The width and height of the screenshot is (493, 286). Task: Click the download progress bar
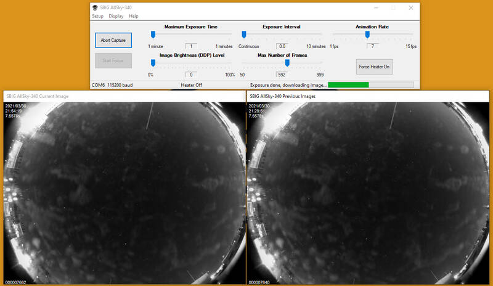[370, 84]
